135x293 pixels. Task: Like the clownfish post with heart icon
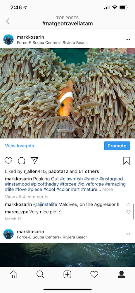coord(8,161)
